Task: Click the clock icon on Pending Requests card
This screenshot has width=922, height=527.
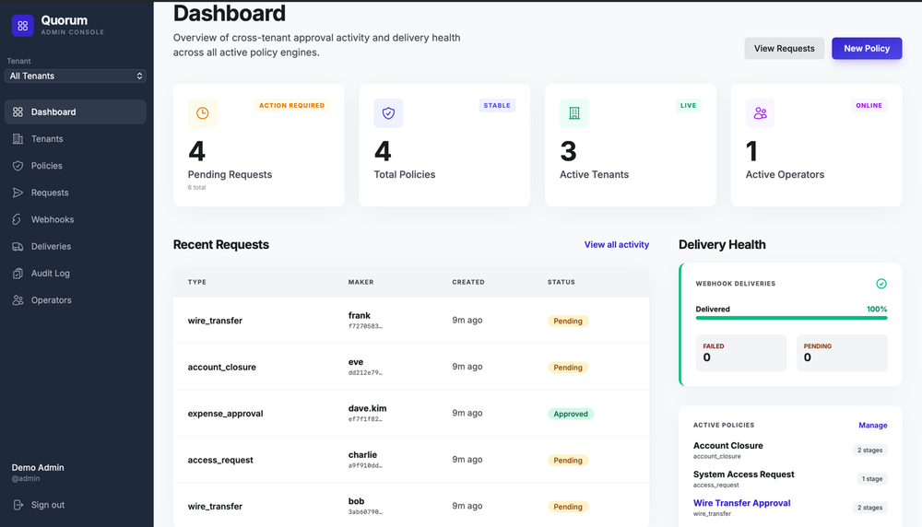Action: [x=202, y=113]
